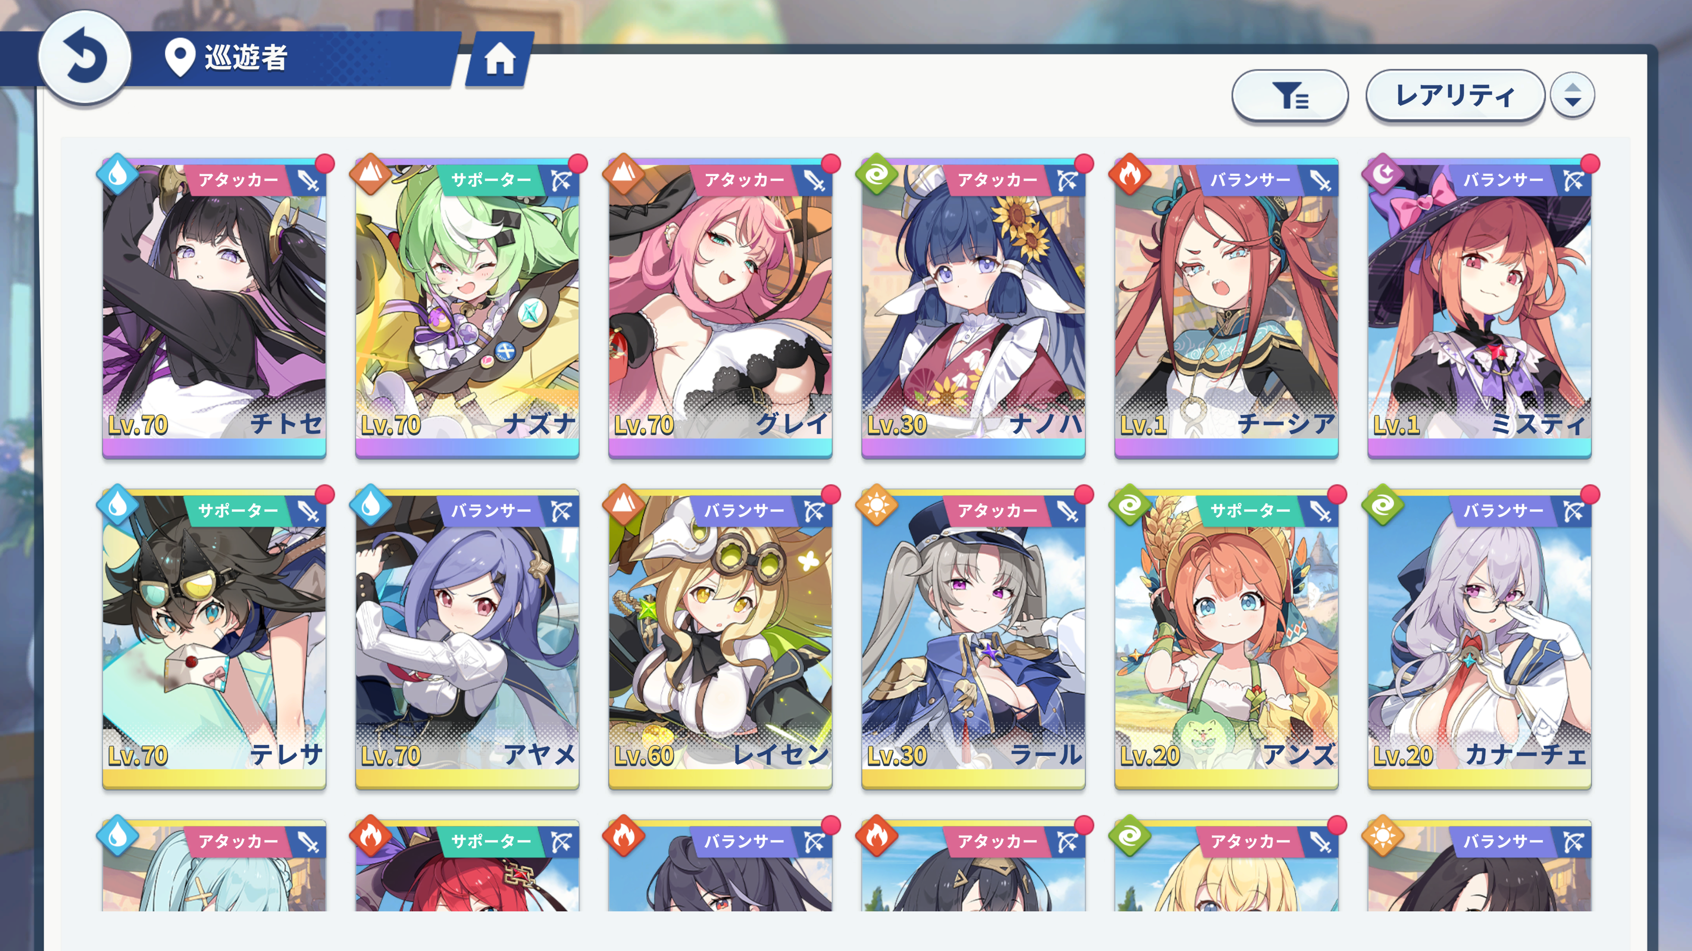
Task: Click the back arrow button
Action: pyautogui.click(x=85, y=57)
